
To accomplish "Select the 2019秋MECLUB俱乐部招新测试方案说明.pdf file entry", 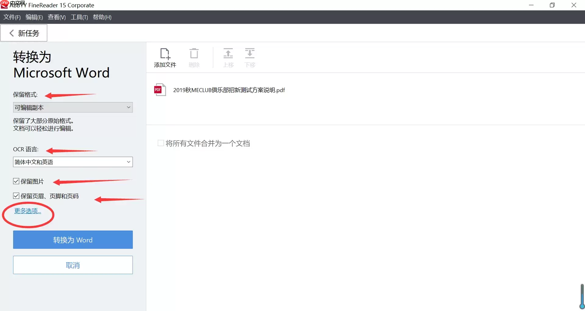I will point(229,90).
